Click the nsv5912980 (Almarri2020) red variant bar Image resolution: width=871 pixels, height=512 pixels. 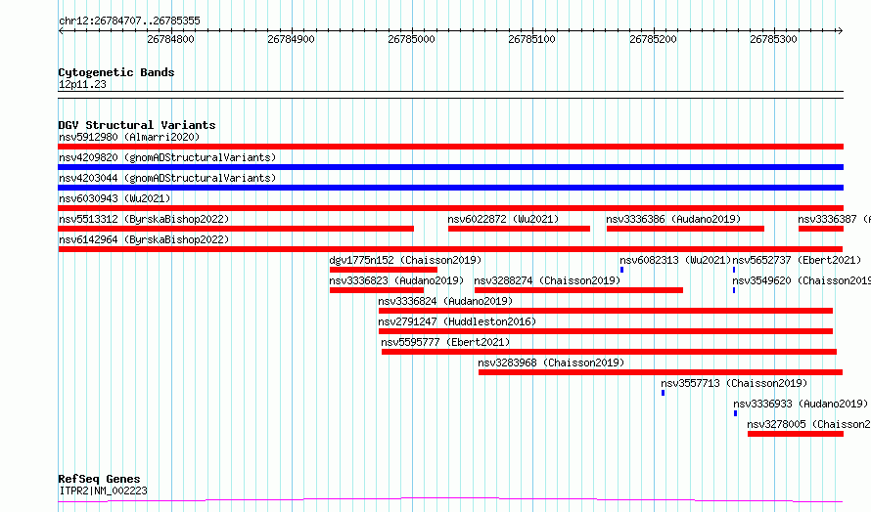(x=450, y=147)
